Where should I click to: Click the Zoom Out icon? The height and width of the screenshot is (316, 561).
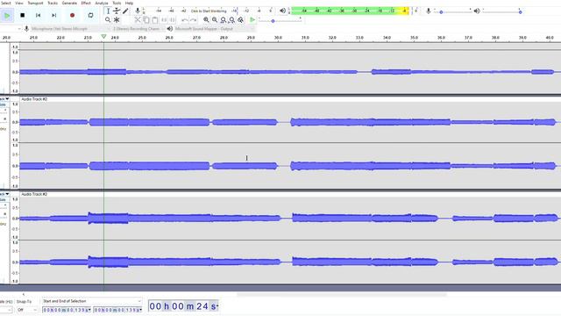click(x=215, y=19)
